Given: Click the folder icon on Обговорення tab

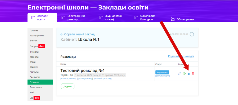Looking at the screenshot, I should [173, 19].
